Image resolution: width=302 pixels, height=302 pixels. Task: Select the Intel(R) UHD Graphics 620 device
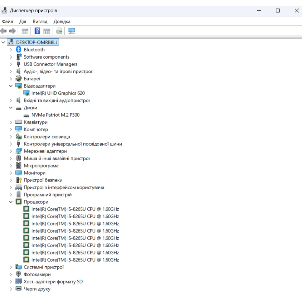coord(58,93)
